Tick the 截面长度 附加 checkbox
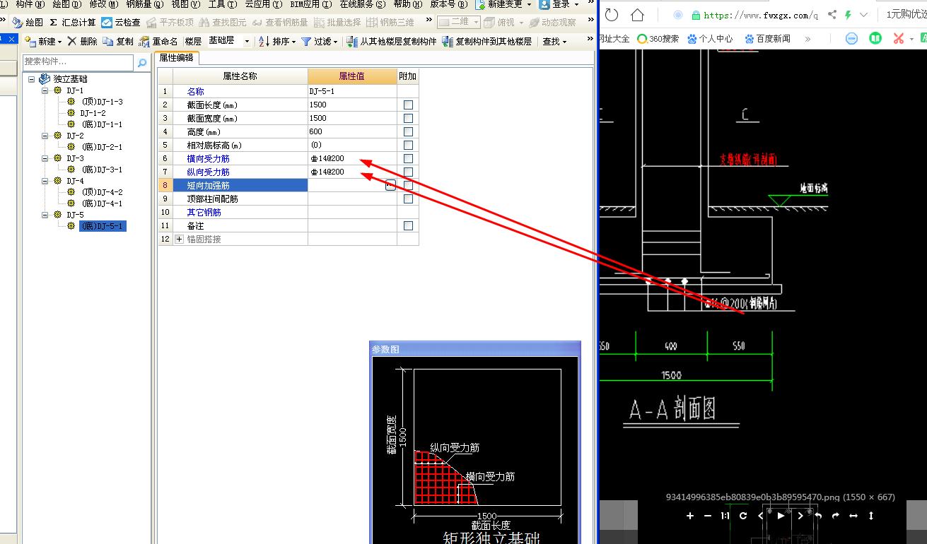The width and height of the screenshot is (927, 544). coord(408,105)
